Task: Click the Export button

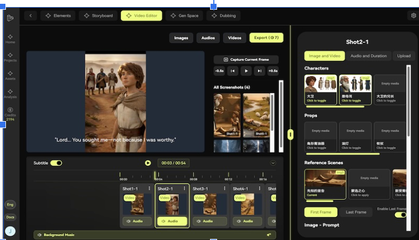Action: tap(266, 38)
